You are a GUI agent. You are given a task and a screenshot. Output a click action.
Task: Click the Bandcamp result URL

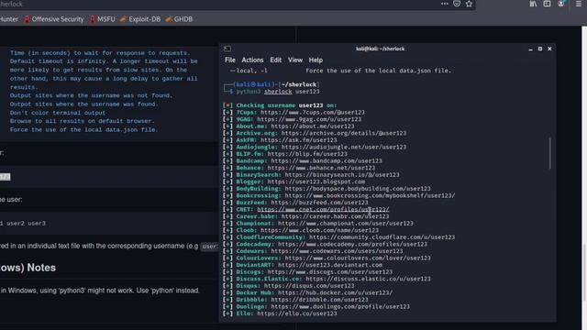pyautogui.click(x=327, y=161)
